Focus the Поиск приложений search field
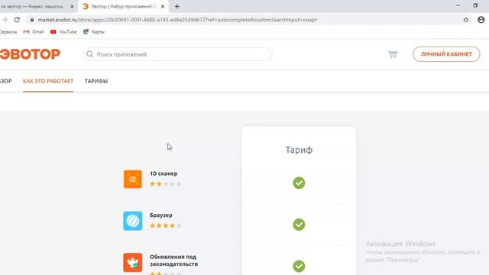489x275 pixels. [x=177, y=54]
